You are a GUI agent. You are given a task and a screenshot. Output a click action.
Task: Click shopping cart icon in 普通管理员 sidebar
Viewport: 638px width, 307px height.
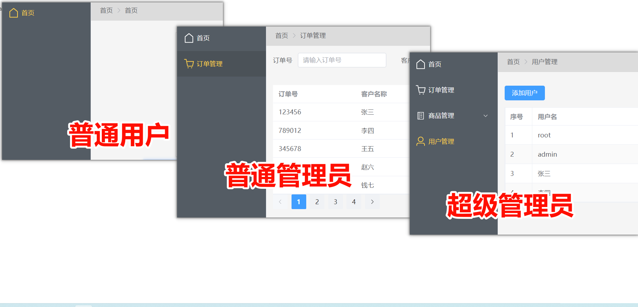point(189,64)
